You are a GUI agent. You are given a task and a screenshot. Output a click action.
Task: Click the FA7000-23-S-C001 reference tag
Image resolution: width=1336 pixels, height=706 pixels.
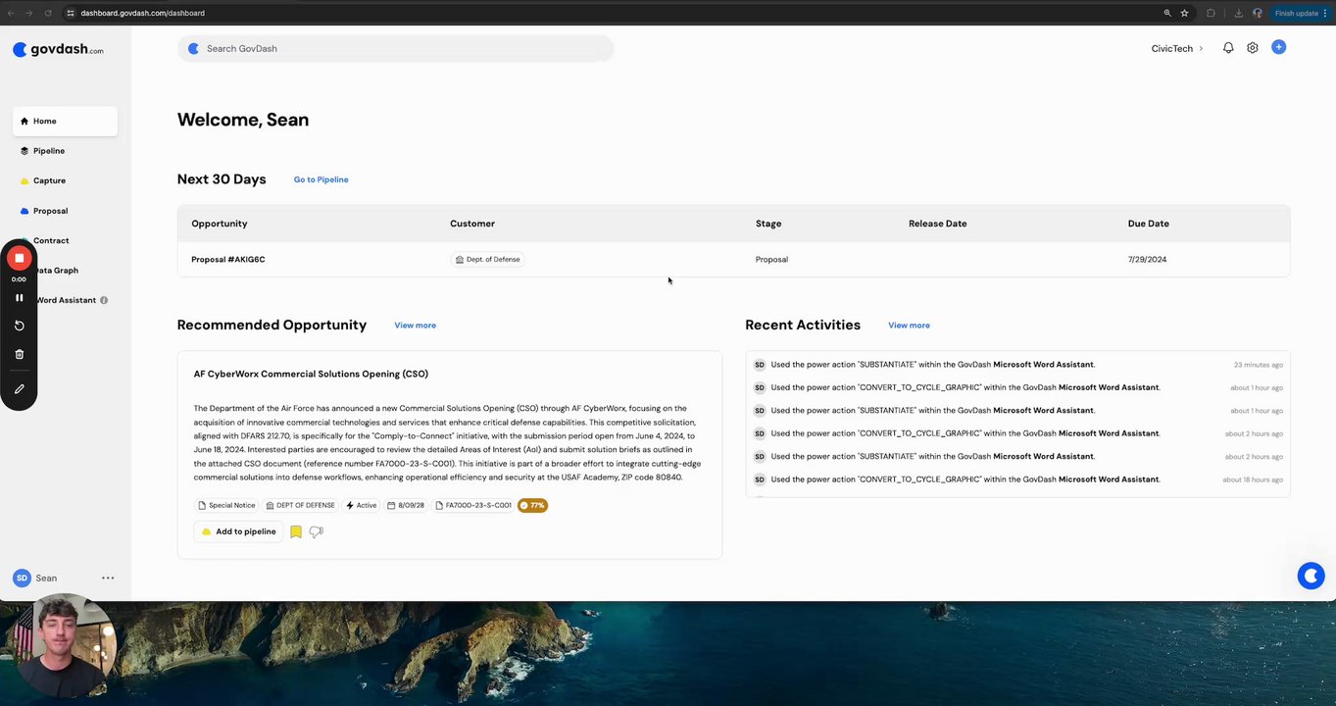tap(473, 506)
